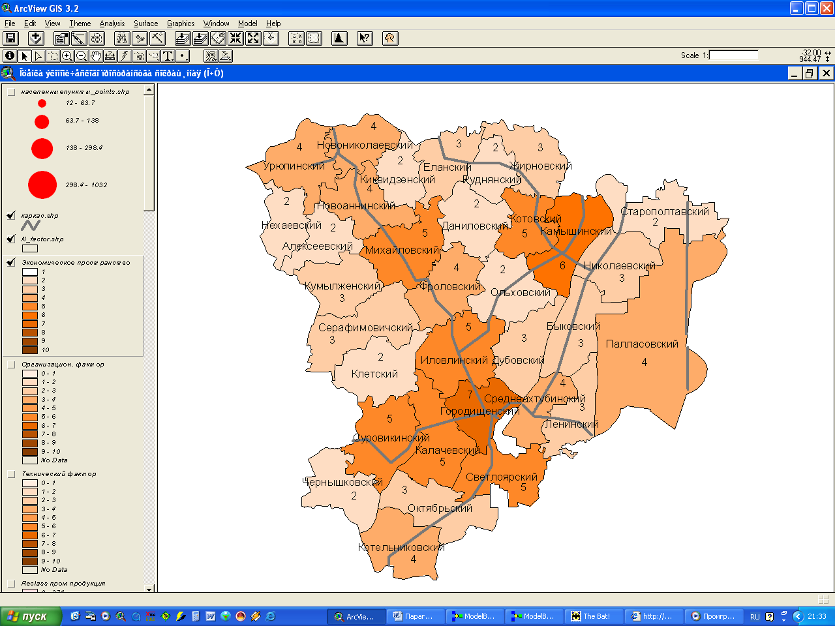Click the RU language indicator
The height and width of the screenshot is (626, 835).
point(755,617)
